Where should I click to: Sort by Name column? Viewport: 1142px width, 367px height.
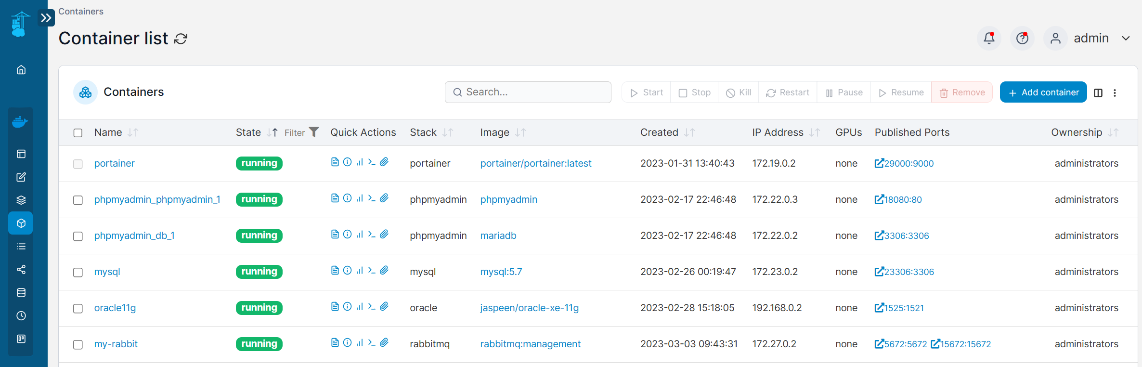116,132
